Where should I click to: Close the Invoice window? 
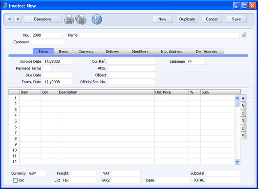[x=252, y=6]
